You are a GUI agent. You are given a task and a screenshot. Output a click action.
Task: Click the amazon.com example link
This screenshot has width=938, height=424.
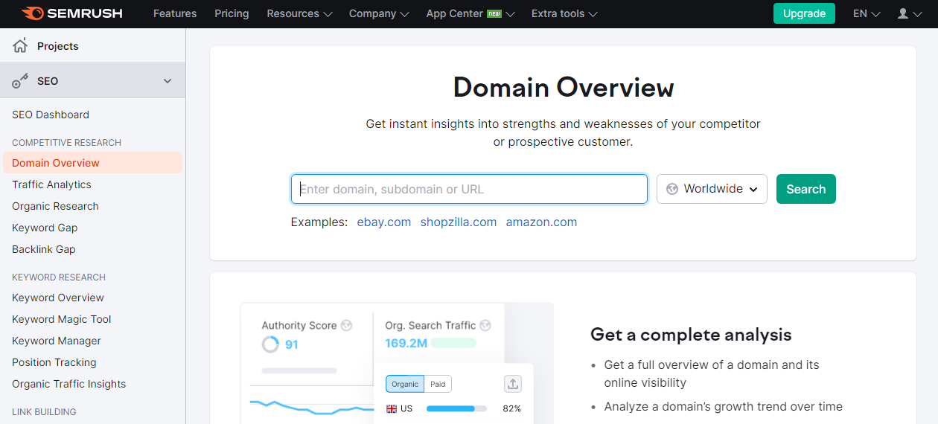[541, 222]
